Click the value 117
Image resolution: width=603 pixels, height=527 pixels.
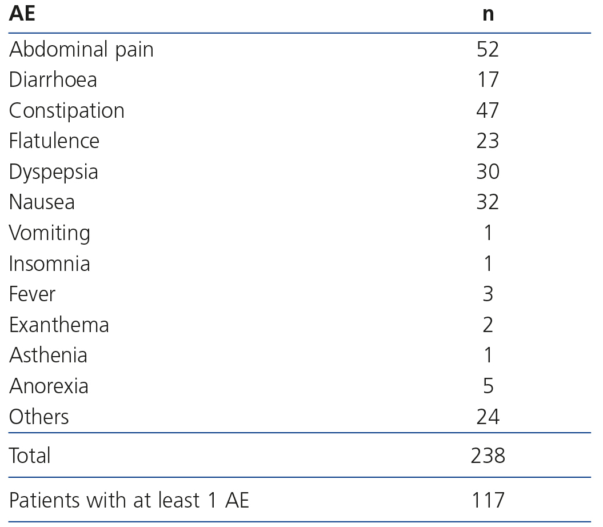488,501
